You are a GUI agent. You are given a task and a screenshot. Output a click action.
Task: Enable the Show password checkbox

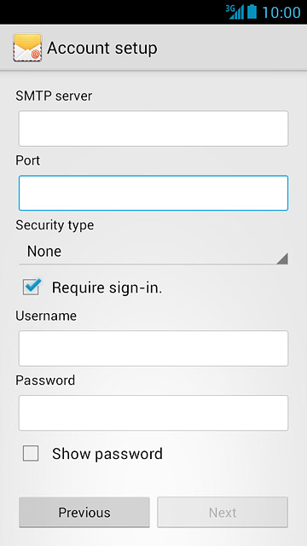[x=31, y=454]
